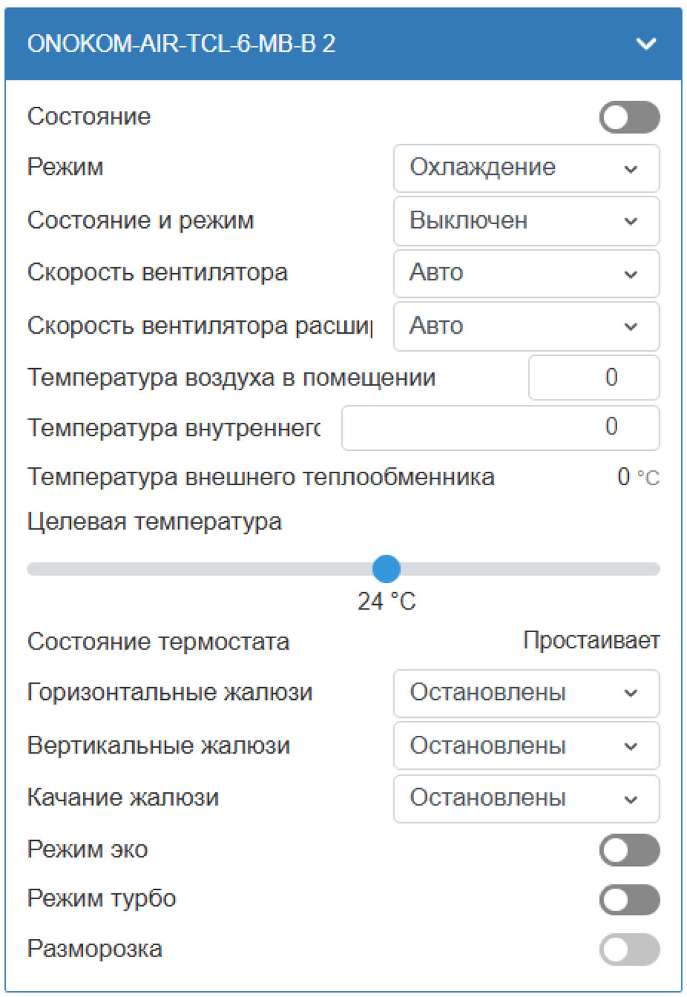This screenshot has width=687, height=997.
Task: Click the Целевая температура label
Action: coord(154,522)
